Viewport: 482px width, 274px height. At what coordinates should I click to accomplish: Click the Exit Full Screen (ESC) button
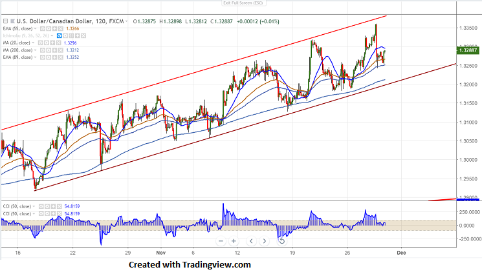(x=244, y=3)
